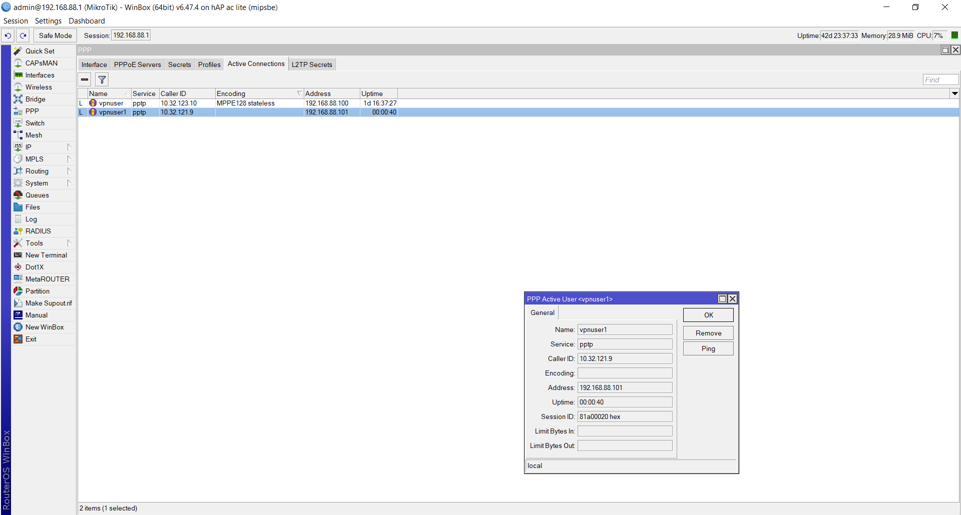Open the Switch settings

click(44, 123)
